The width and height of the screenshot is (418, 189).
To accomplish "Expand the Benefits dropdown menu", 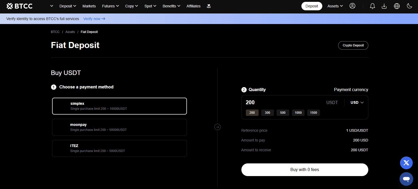I will point(171,6).
